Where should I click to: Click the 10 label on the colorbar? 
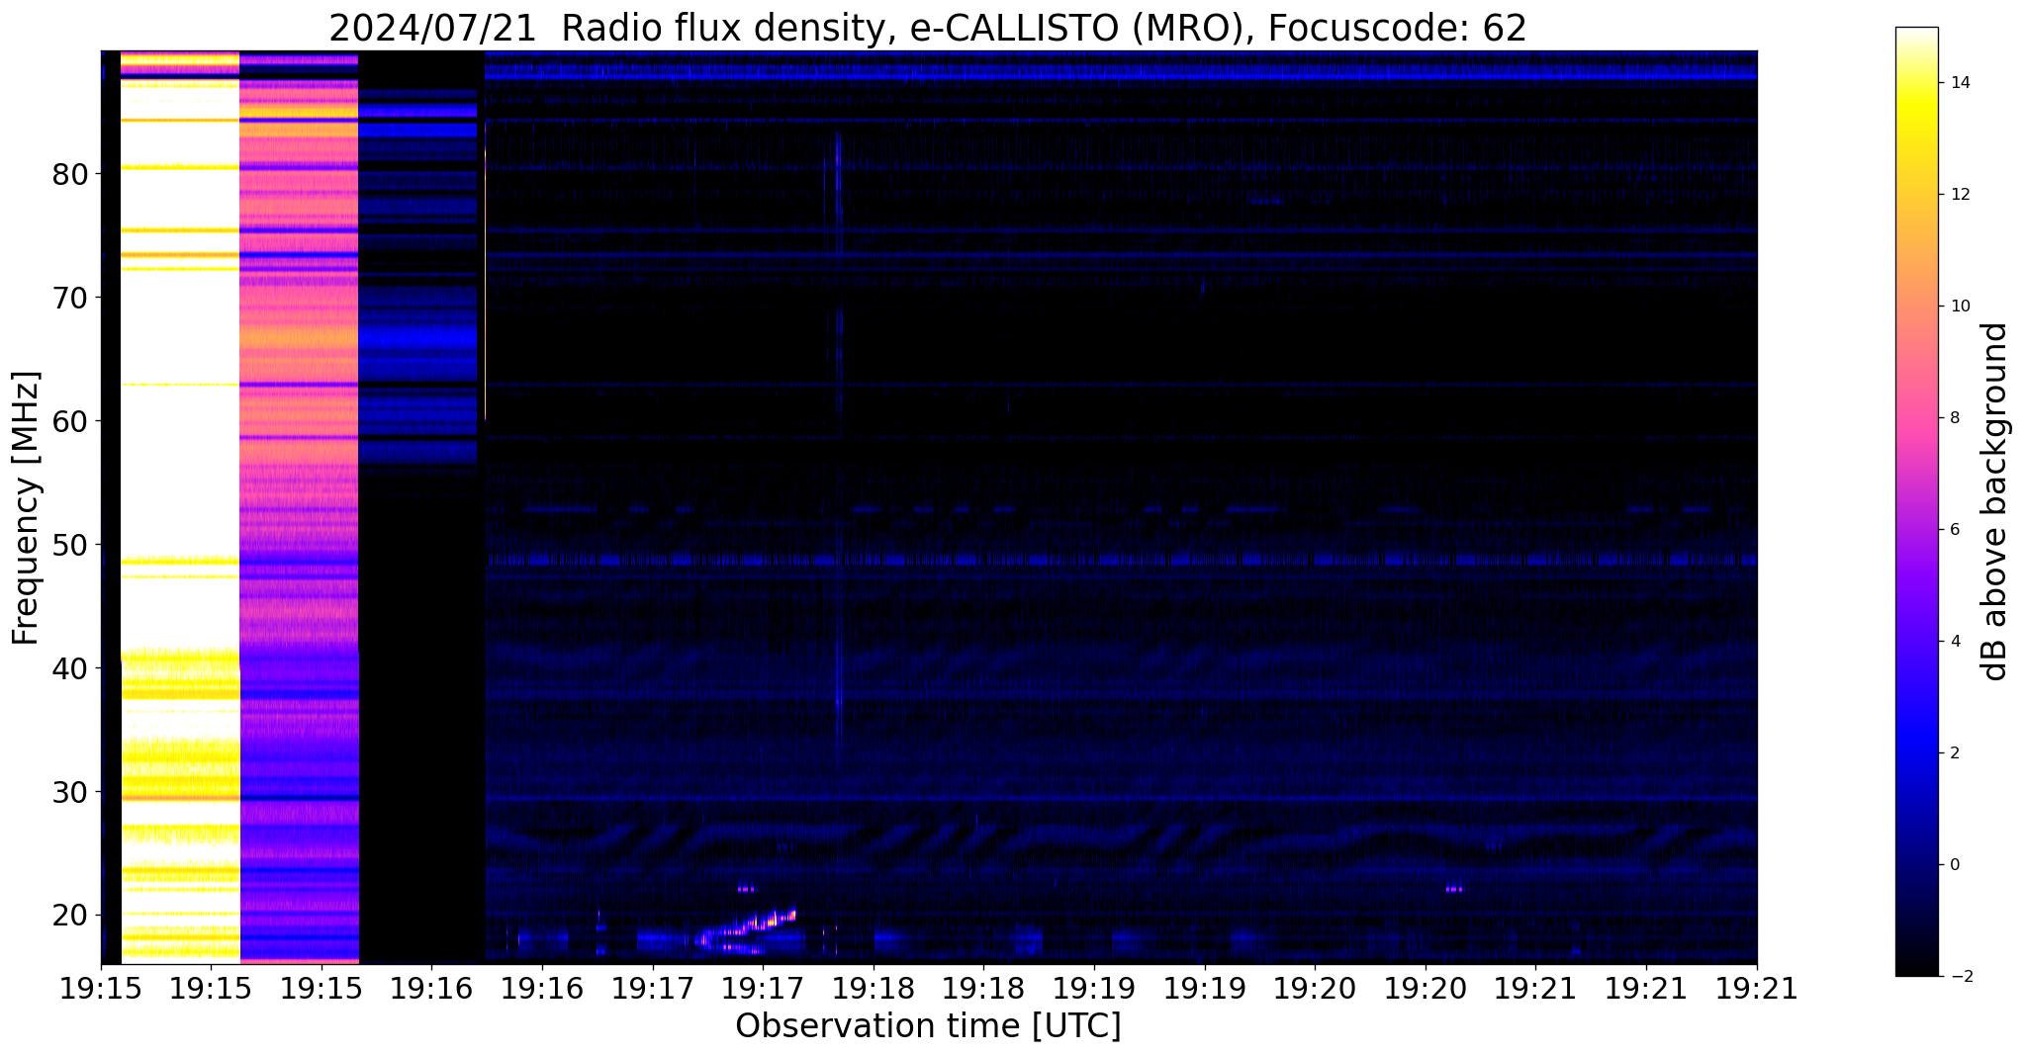coord(1959,307)
